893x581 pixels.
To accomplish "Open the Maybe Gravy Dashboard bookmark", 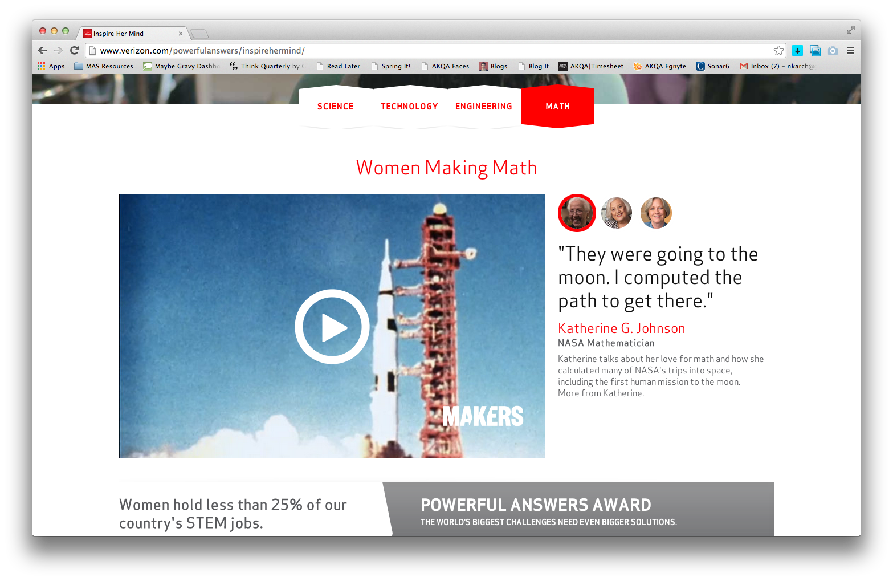I will click(x=181, y=66).
